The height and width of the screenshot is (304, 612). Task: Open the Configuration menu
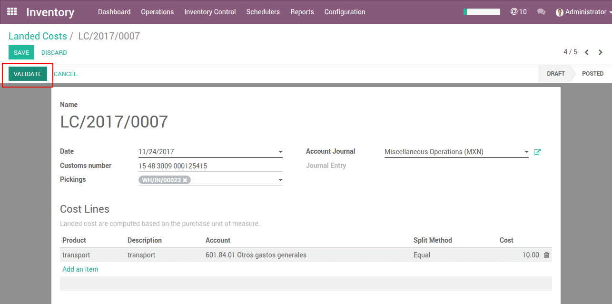click(345, 12)
